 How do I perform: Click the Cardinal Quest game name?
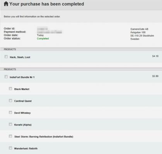(23, 101)
